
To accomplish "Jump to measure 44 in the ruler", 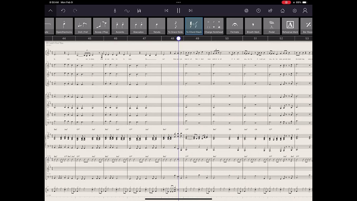I will click(x=64, y=39).
